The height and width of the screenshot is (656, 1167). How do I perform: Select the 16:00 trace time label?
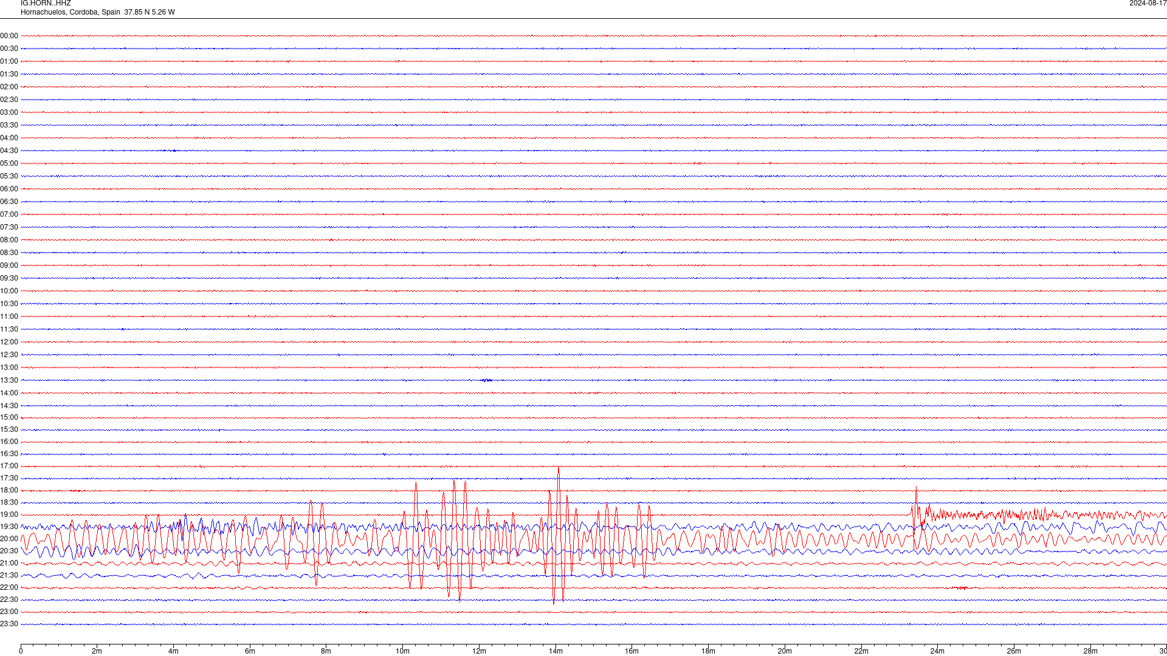[9, 442]
